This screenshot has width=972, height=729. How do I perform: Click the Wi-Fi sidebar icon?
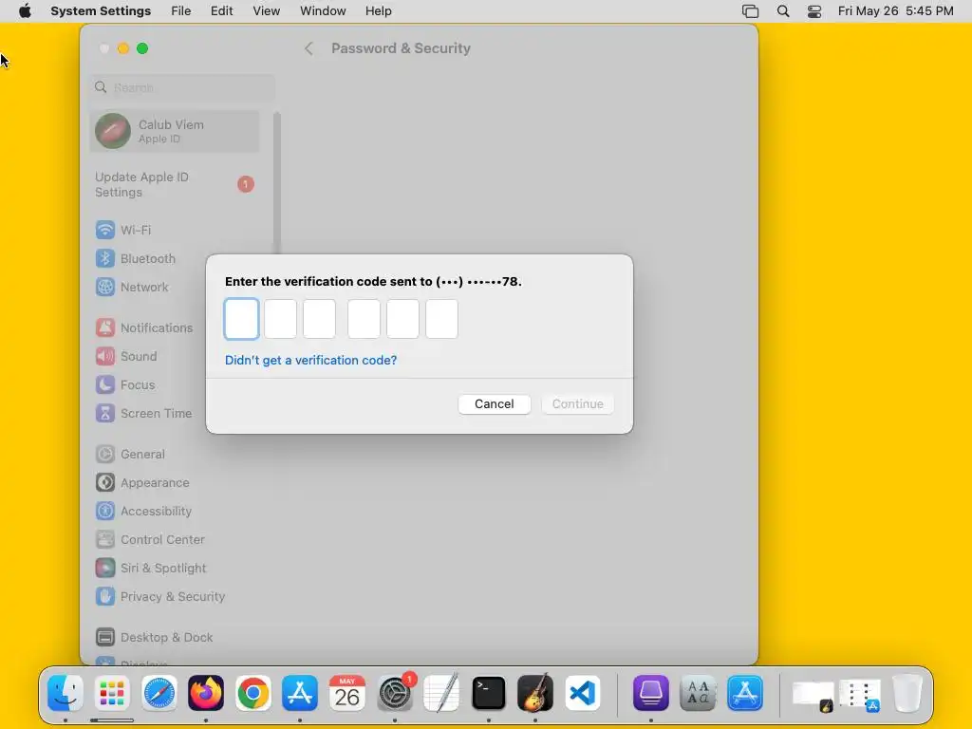(x=104, y=230)
